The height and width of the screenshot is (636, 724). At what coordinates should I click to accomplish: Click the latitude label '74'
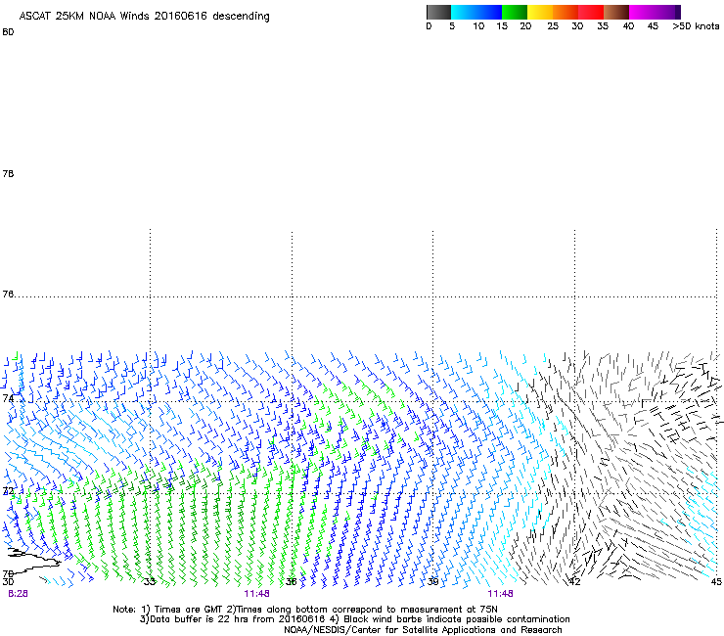pyautogui.click(x=8, y=398)
